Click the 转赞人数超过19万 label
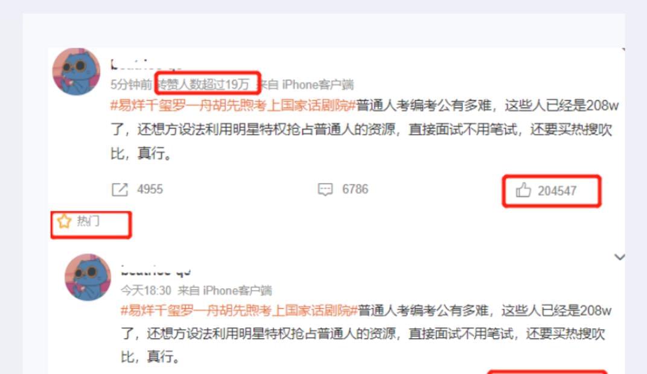This screenshot has height=374, width=647. tap(203, 85)
